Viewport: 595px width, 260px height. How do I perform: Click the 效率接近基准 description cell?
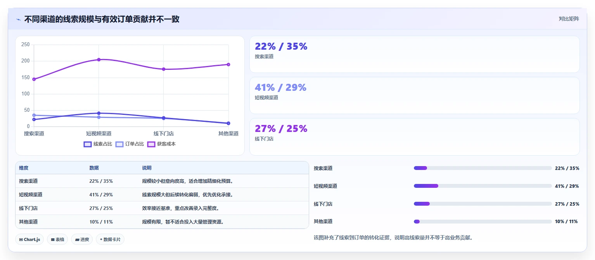coord(223,208)
